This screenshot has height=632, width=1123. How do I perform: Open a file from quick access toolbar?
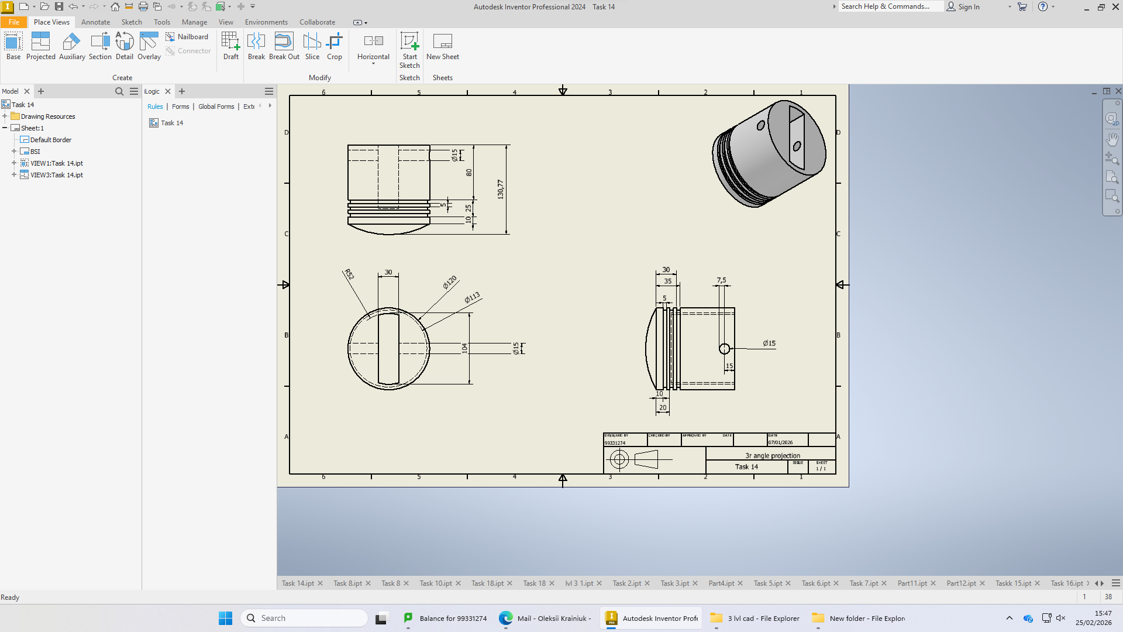coord(44,6)
